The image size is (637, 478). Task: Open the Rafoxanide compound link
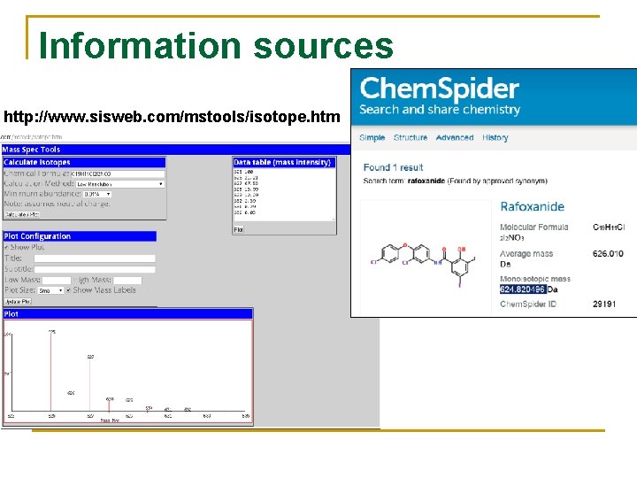tap(532, 206)
